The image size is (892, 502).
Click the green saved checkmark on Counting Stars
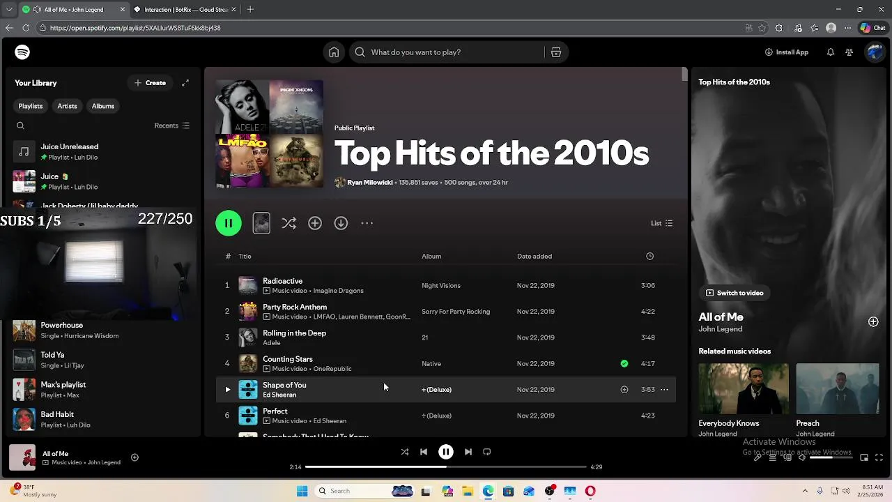point(624,363)
